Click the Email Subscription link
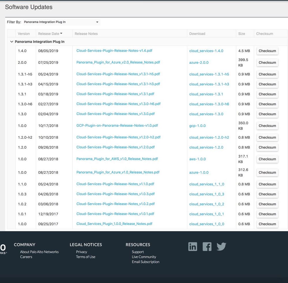The height and width of the screenshot is (283, 288). pos(146,262)
